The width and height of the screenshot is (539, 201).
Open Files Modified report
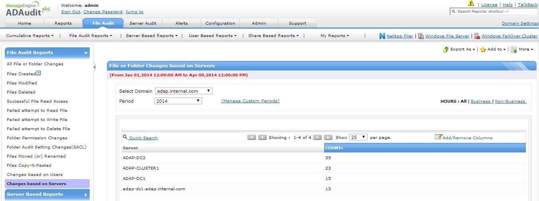click(x=22, y=83)
